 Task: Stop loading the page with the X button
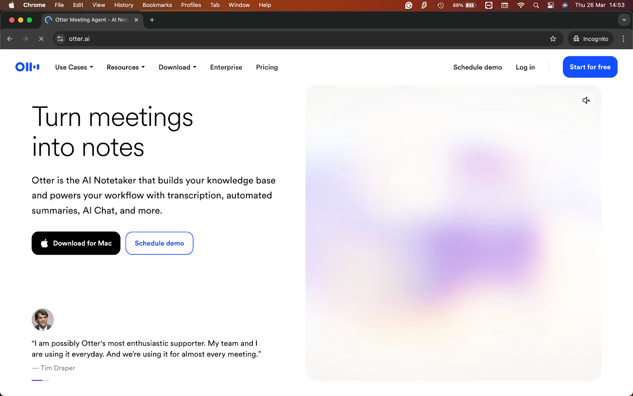tap(41, 39)
